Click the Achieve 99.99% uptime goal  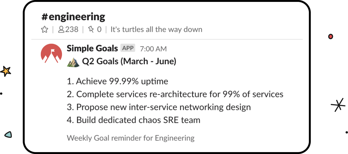[117, 82]
